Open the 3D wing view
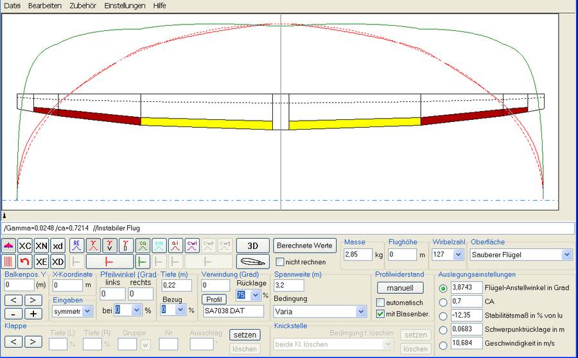The image size is (578, 358). [x=252, y=246]
